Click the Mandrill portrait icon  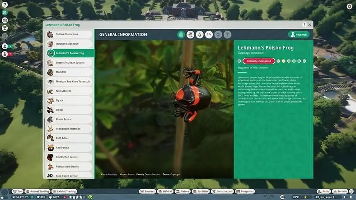pyautogui.click(x=50, y=72)
